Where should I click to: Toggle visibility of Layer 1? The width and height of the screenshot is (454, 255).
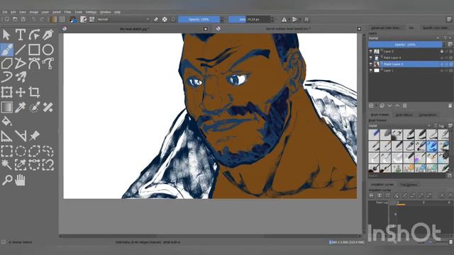pos(371,71)
